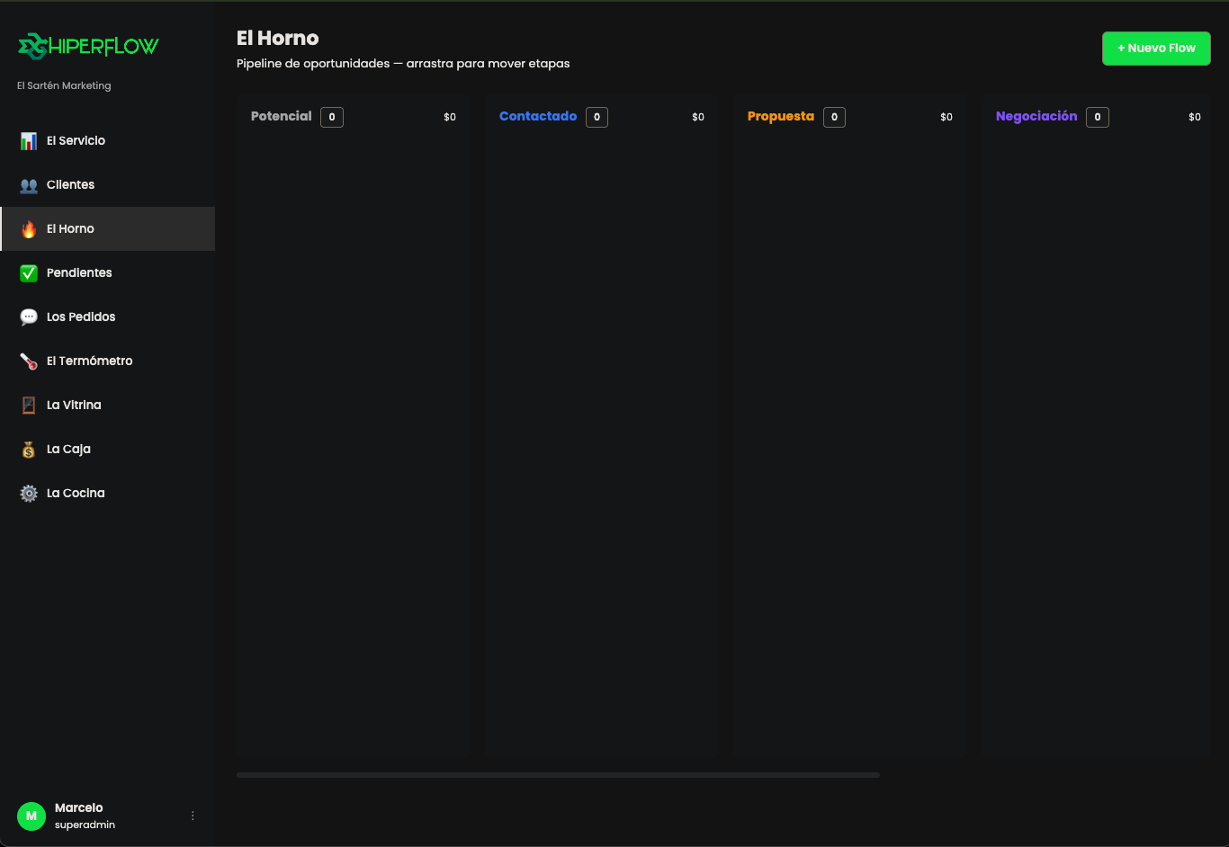
Task: Click the El Horno page heading
Action: click(278, 38)
